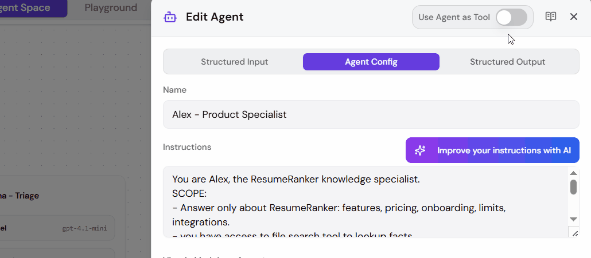Open the Structured Output tab
The width and height of the screenshot is (591, 258).
click(507, 62)
